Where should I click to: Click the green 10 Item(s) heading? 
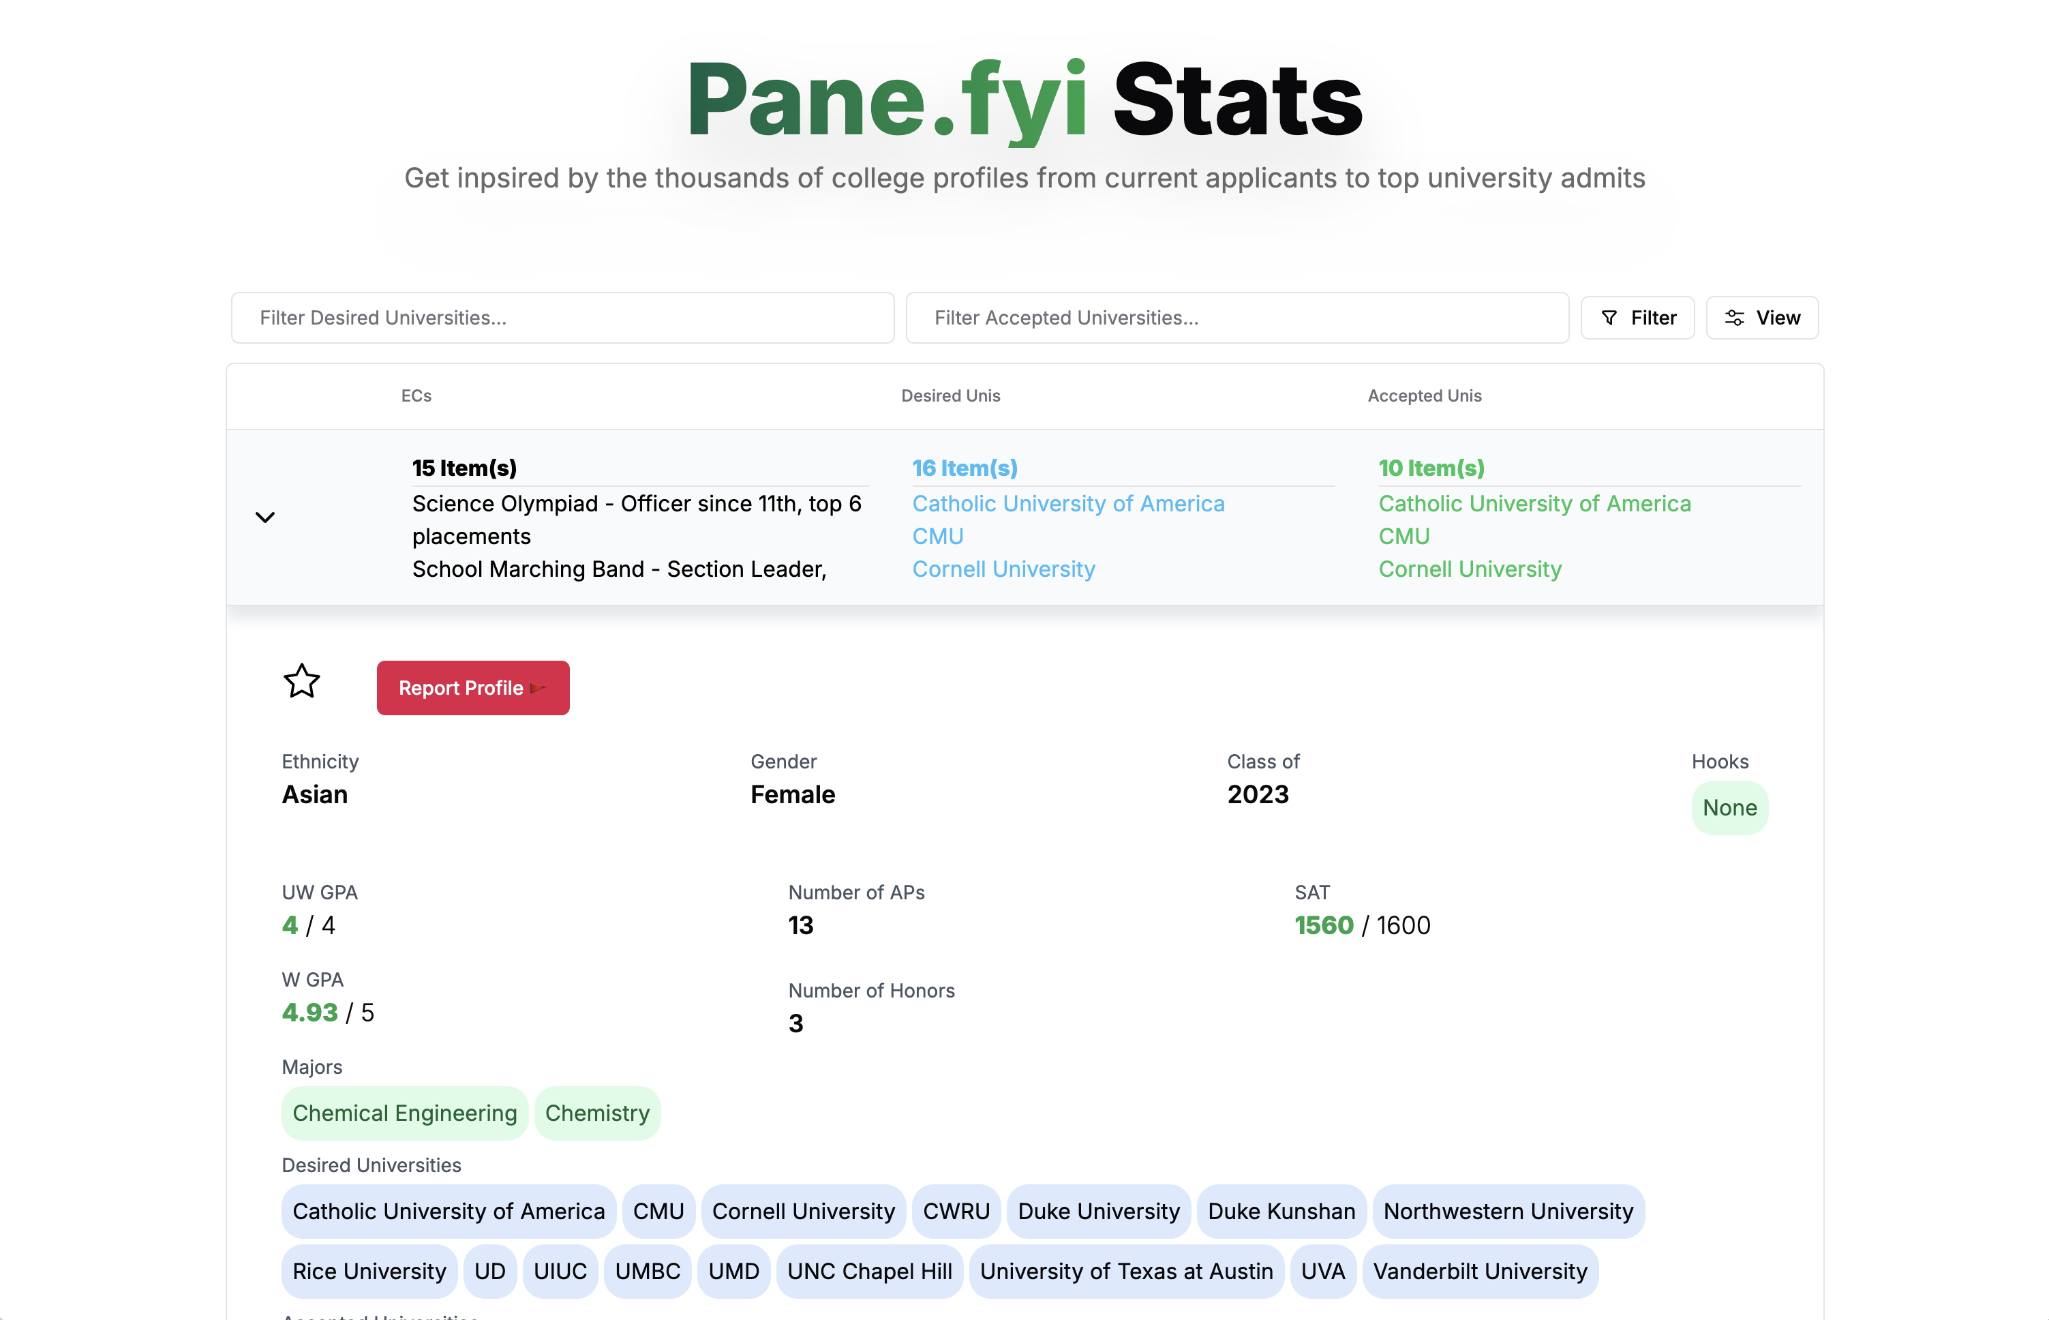pyautogui.click(x=1431, y=468)
